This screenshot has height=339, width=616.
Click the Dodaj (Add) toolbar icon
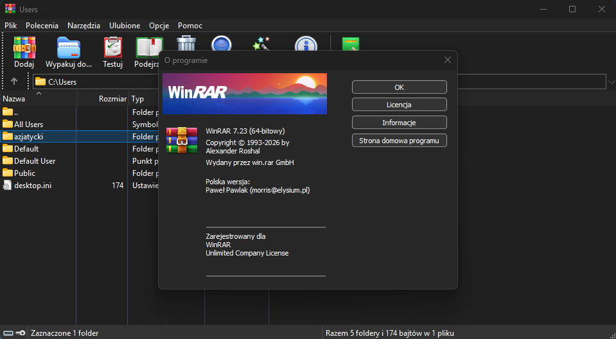[24, 48]
